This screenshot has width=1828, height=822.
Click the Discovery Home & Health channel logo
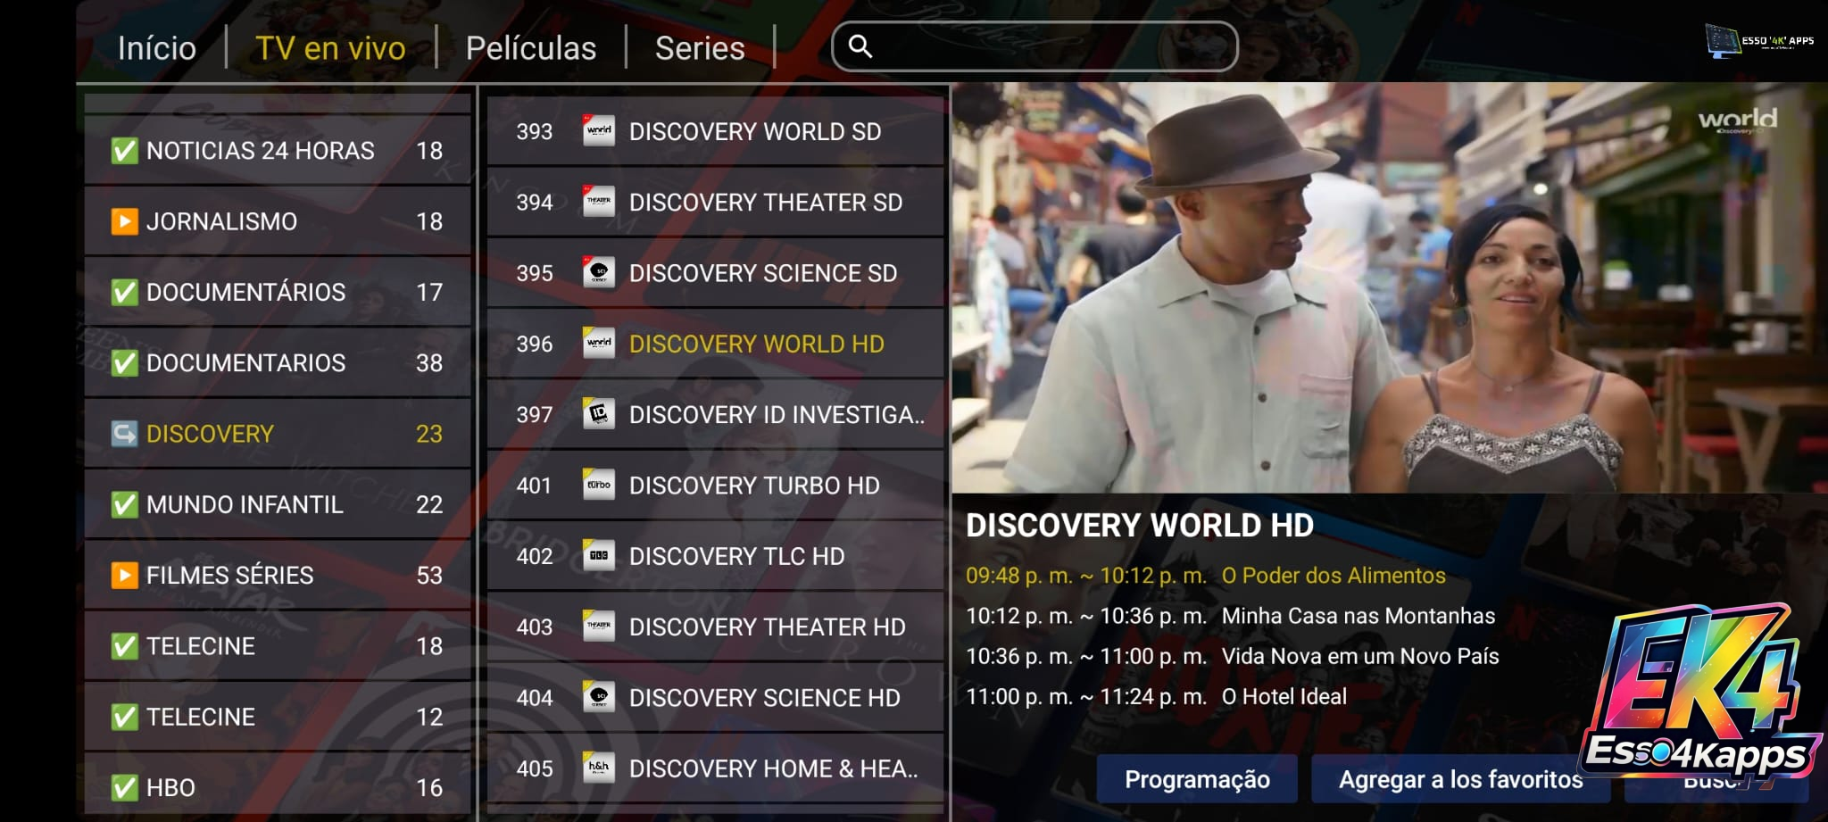tap(599, 768)
